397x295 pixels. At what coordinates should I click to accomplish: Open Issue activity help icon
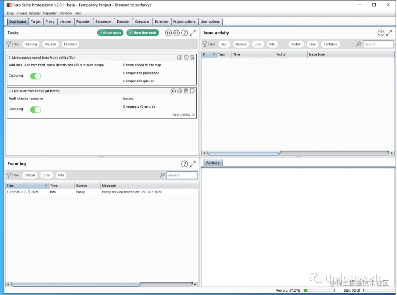coord(381,33)
